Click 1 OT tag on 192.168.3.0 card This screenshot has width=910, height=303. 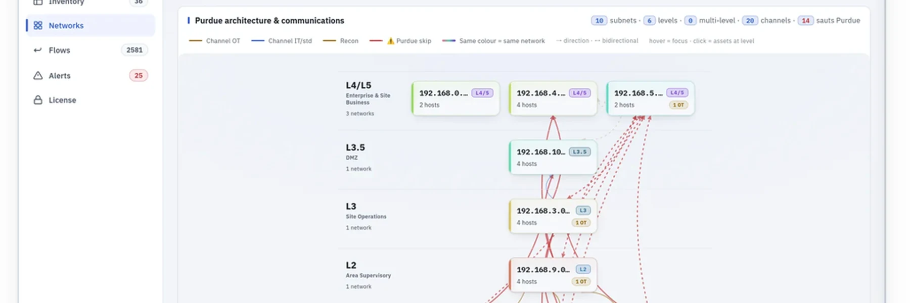(581, 223)
